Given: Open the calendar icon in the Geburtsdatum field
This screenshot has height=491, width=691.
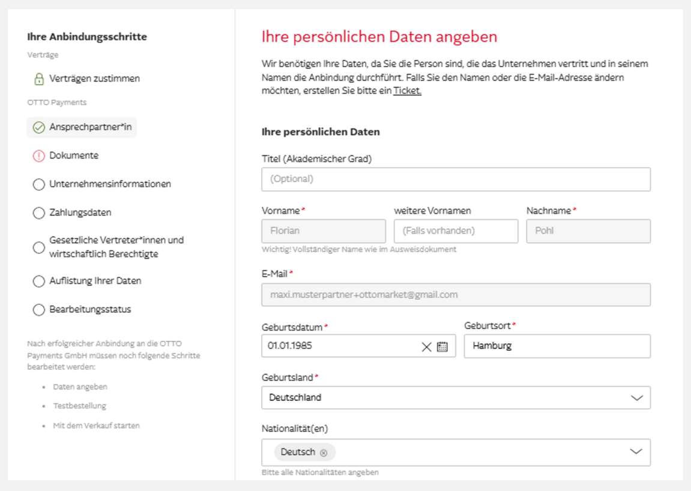Looking at the screenshot, I should point(442,346).
